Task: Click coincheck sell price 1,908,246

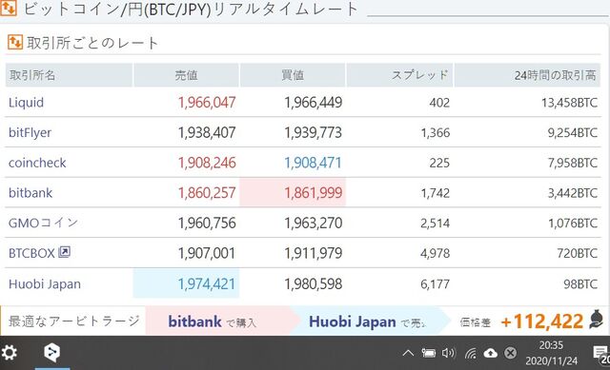Action: [207, 163]
